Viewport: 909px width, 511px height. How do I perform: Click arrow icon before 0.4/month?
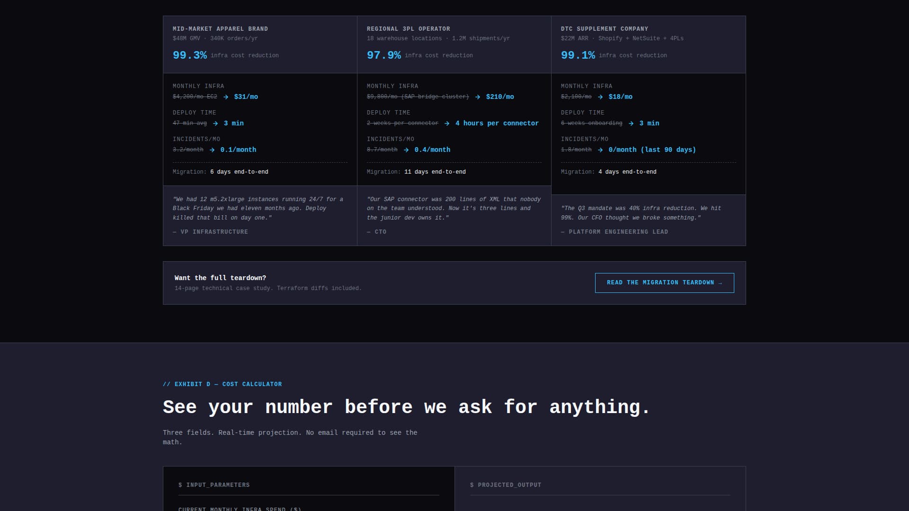click(406, 150)
